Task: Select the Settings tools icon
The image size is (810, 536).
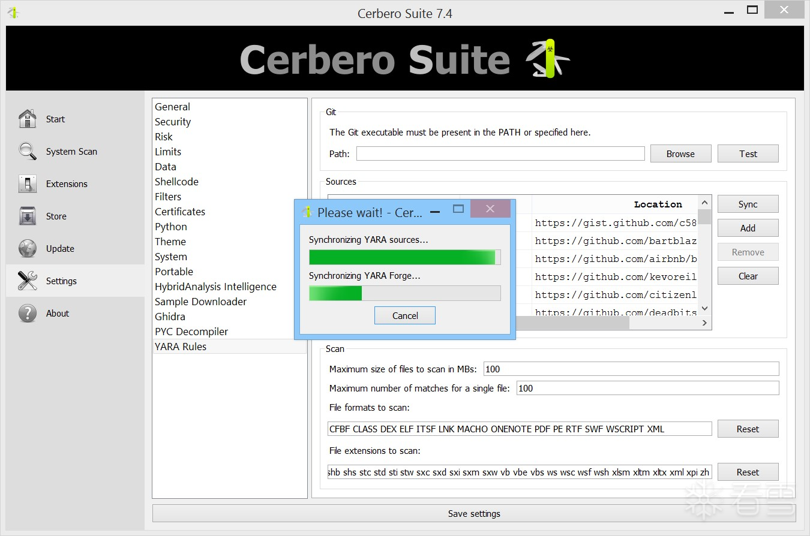Action: click(x=28, y=281)
